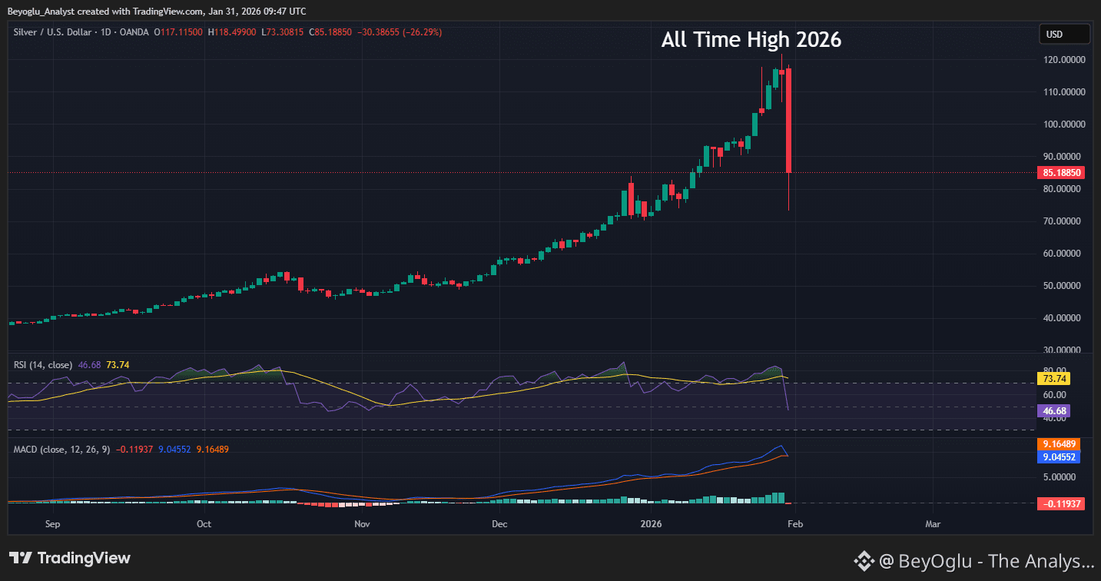Click the 50.00000 price scale label
The image size is (1101, 581).
tap(1062, 286)
